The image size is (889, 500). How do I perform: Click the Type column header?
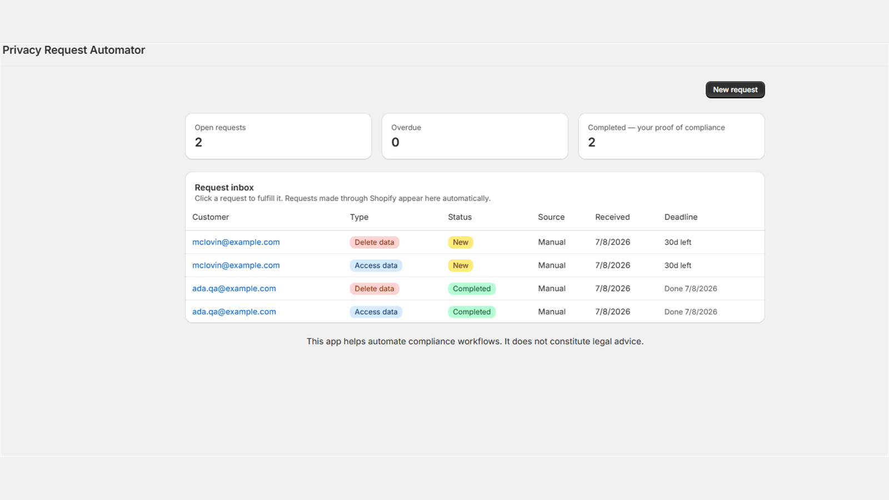[359, 217]
